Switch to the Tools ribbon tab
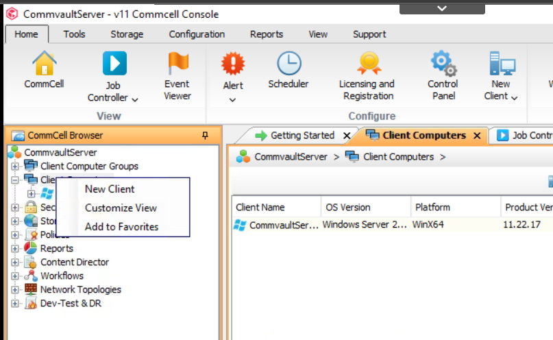The image size is (553, 340). click(74, 34)
